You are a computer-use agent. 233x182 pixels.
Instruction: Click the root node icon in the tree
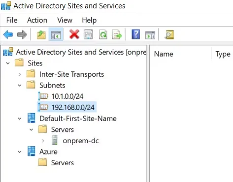8,52
